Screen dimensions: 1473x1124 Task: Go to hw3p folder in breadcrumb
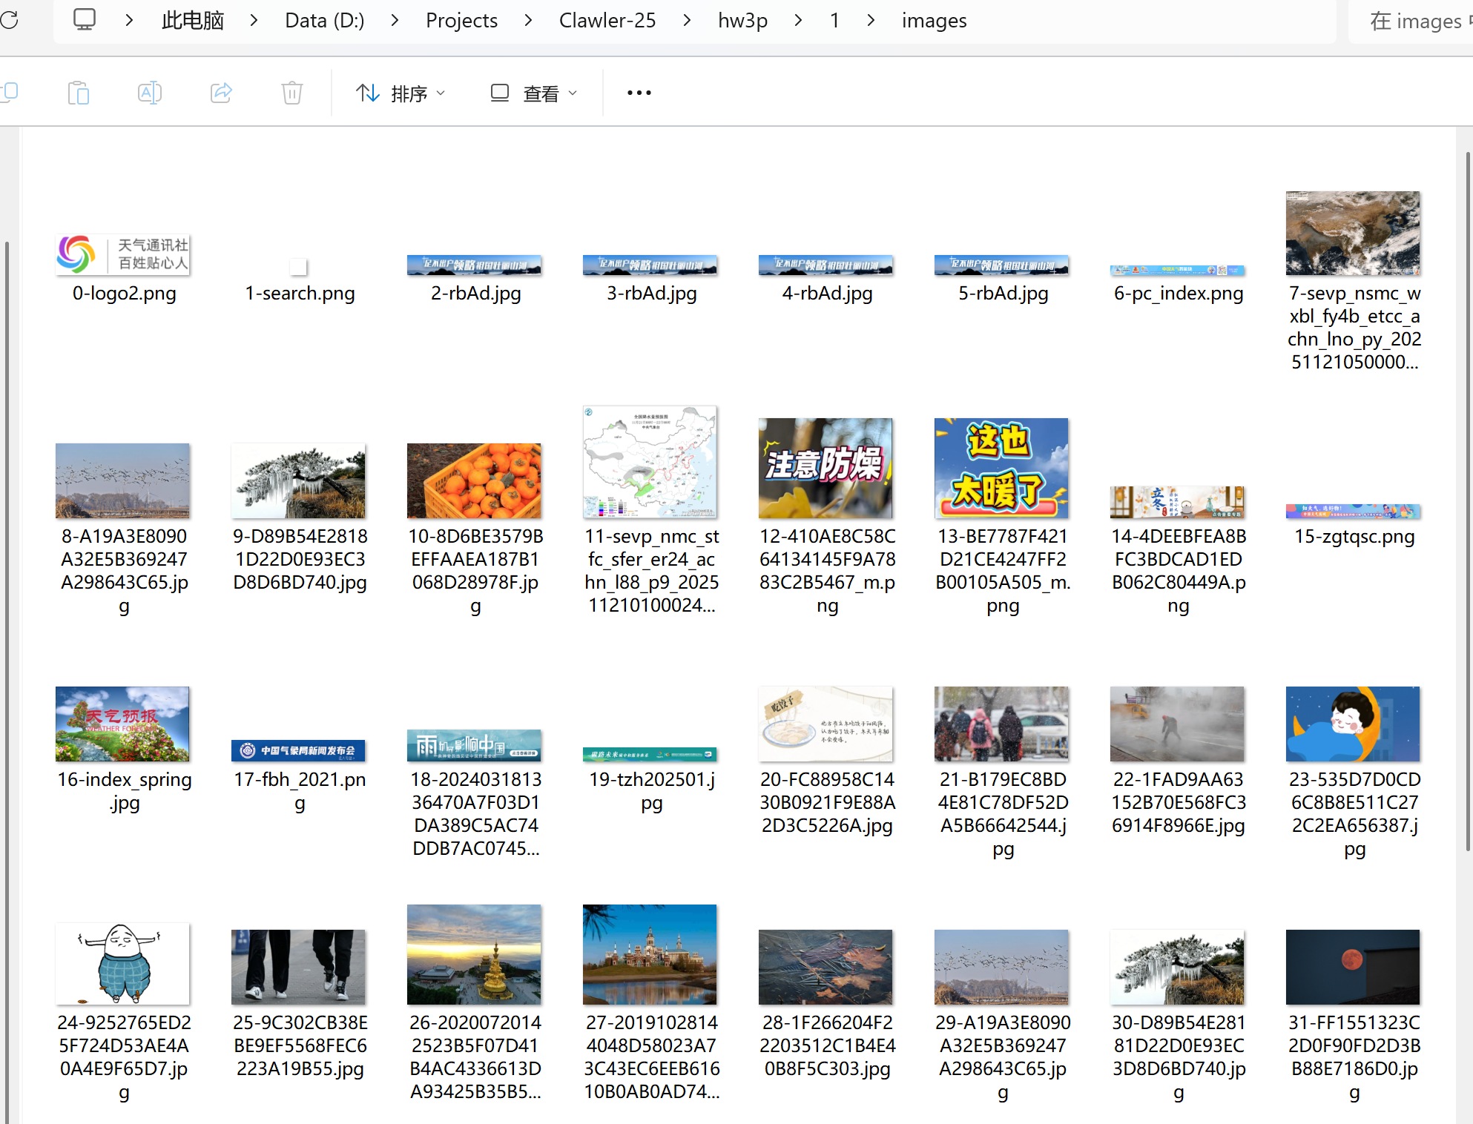742,20
